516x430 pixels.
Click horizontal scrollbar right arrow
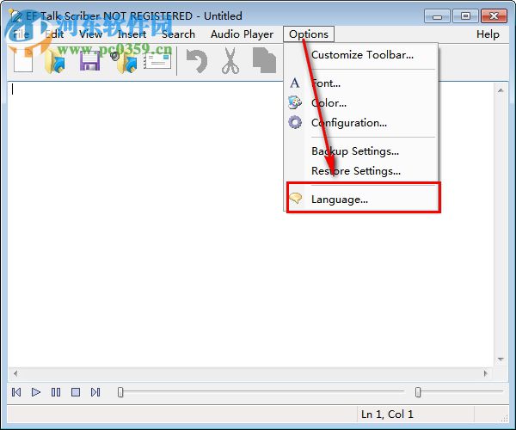point(486,373)
